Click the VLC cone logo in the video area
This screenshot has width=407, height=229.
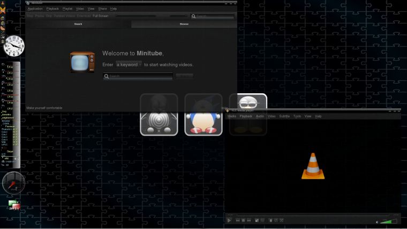point(313,166)
